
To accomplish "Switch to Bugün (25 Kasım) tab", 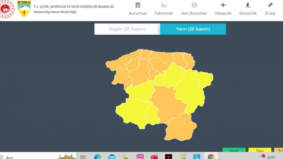I will pyautogui.click(x=127, y=29).
